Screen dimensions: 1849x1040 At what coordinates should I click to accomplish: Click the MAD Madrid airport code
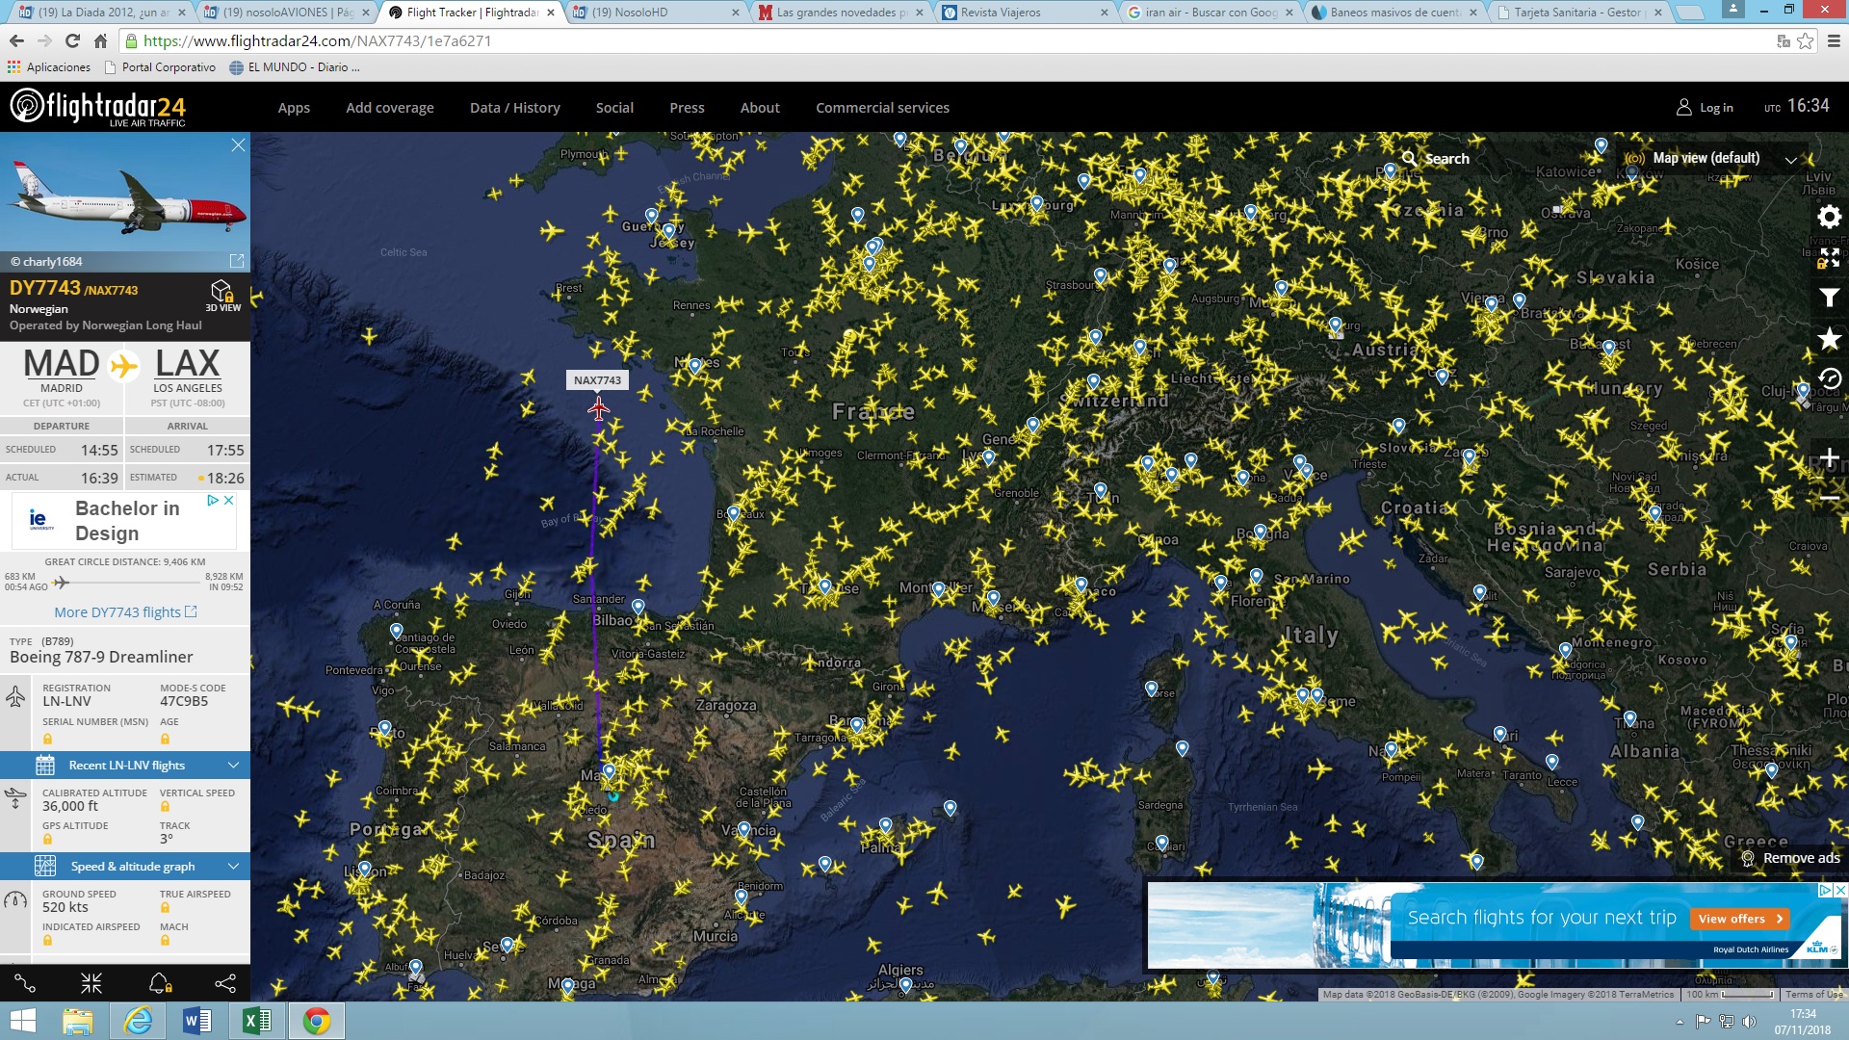click(x=62, y=364)
